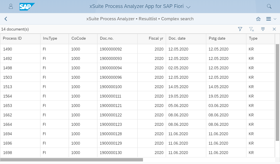Click document number 1900000093
Screen dimensions: 280x164
coord(111,58)
